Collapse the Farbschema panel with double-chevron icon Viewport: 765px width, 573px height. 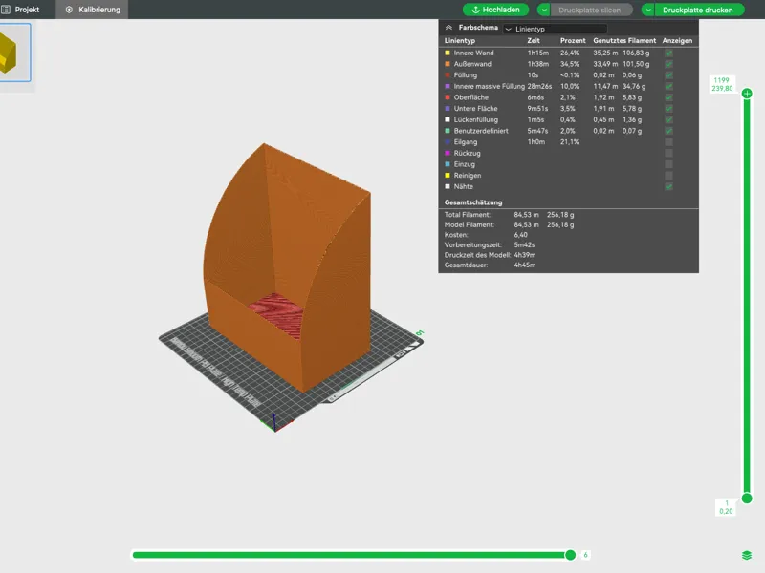coord(448,28)
